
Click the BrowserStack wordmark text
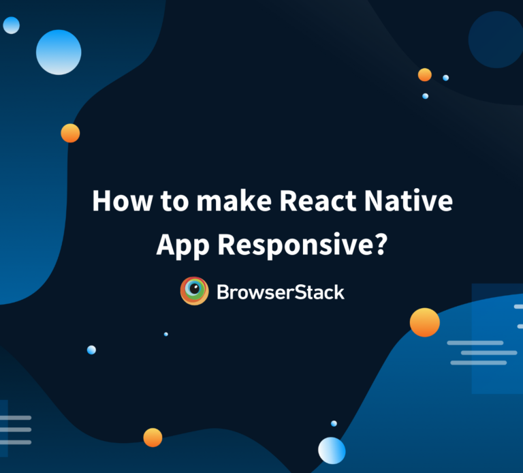[280, 292]
